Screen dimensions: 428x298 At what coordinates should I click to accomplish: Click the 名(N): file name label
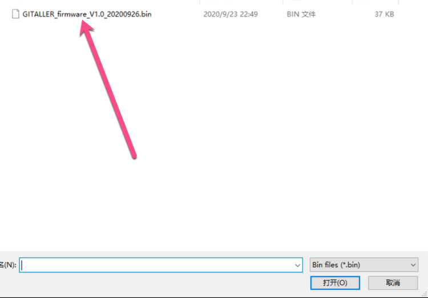click(x=8, y=265)
